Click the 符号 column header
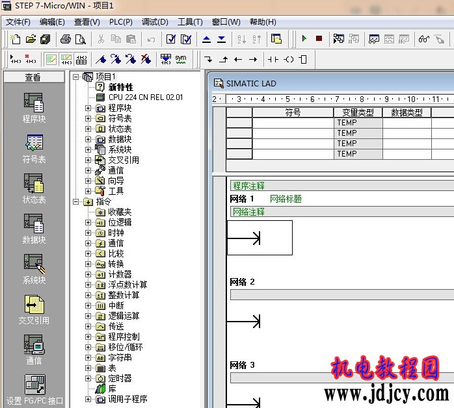Viewport: 454px width, 408px height. tap(293, 112)
